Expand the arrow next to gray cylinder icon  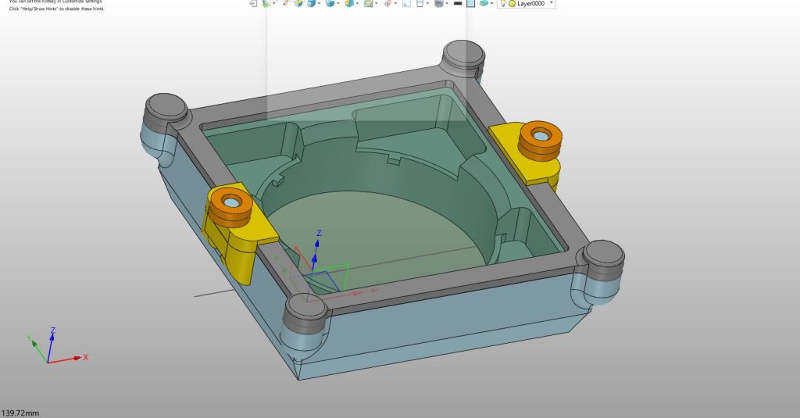pyautogui.click(x=446, y=3)
